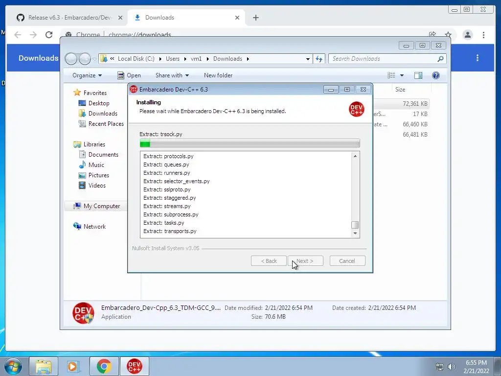Expand the Local Disk (C:) breadcrumb arrow
The width and height of the screenshot is (501, 376).
(160, 59)
